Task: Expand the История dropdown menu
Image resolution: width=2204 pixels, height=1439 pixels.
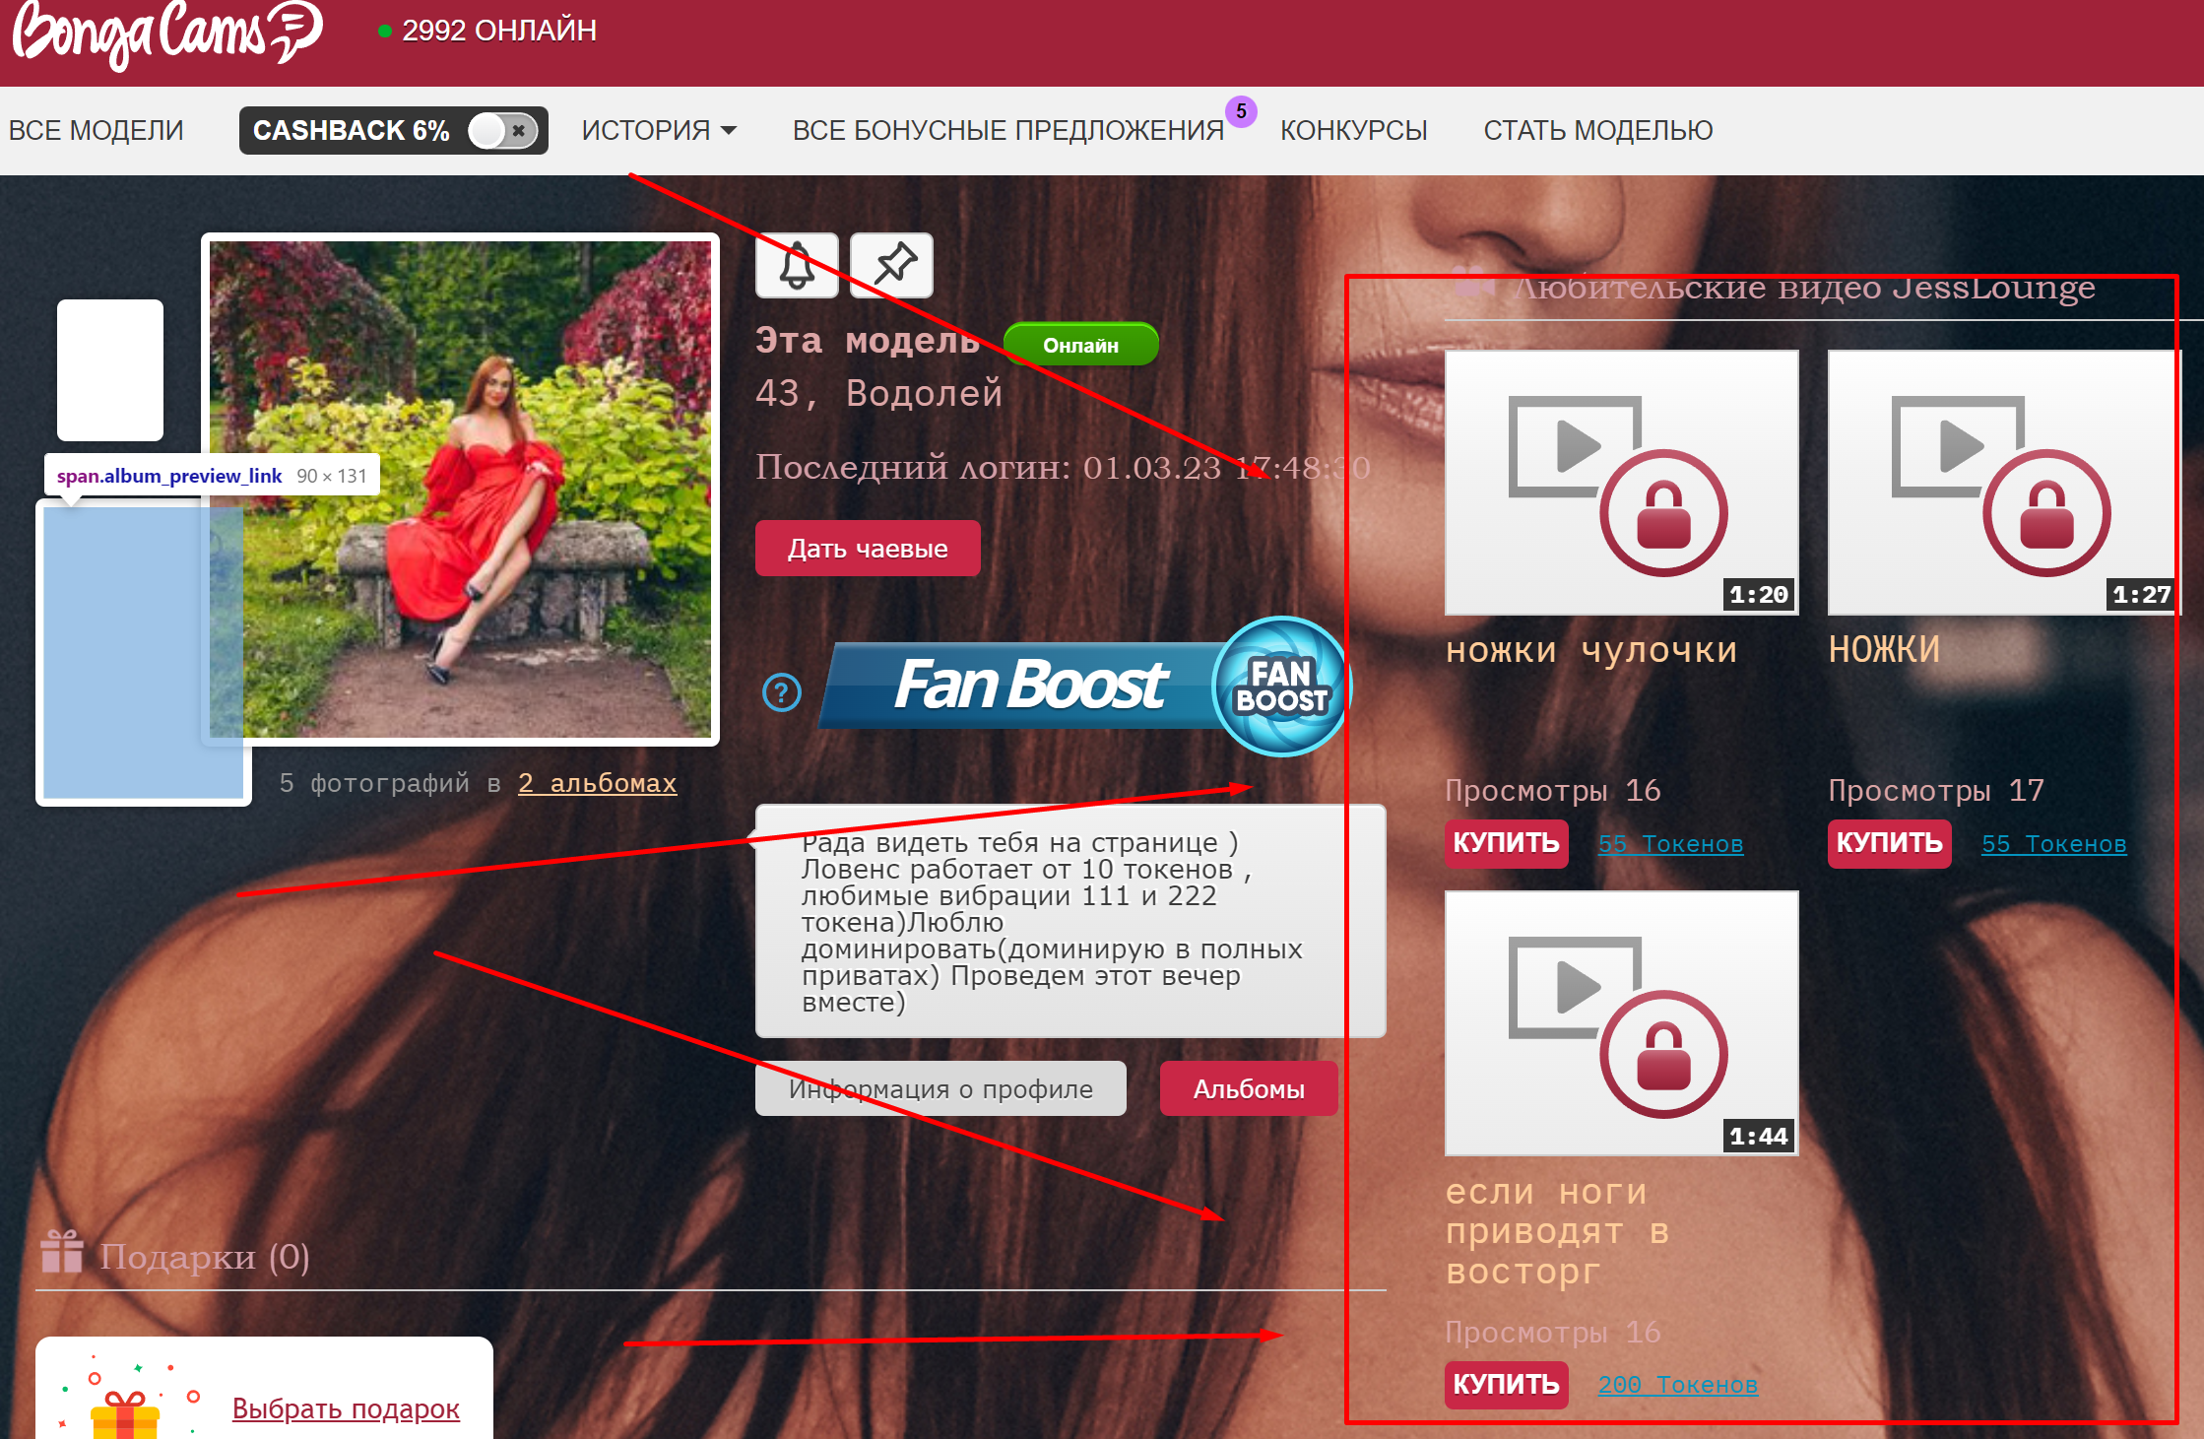Action: click(x=659, y=130)
